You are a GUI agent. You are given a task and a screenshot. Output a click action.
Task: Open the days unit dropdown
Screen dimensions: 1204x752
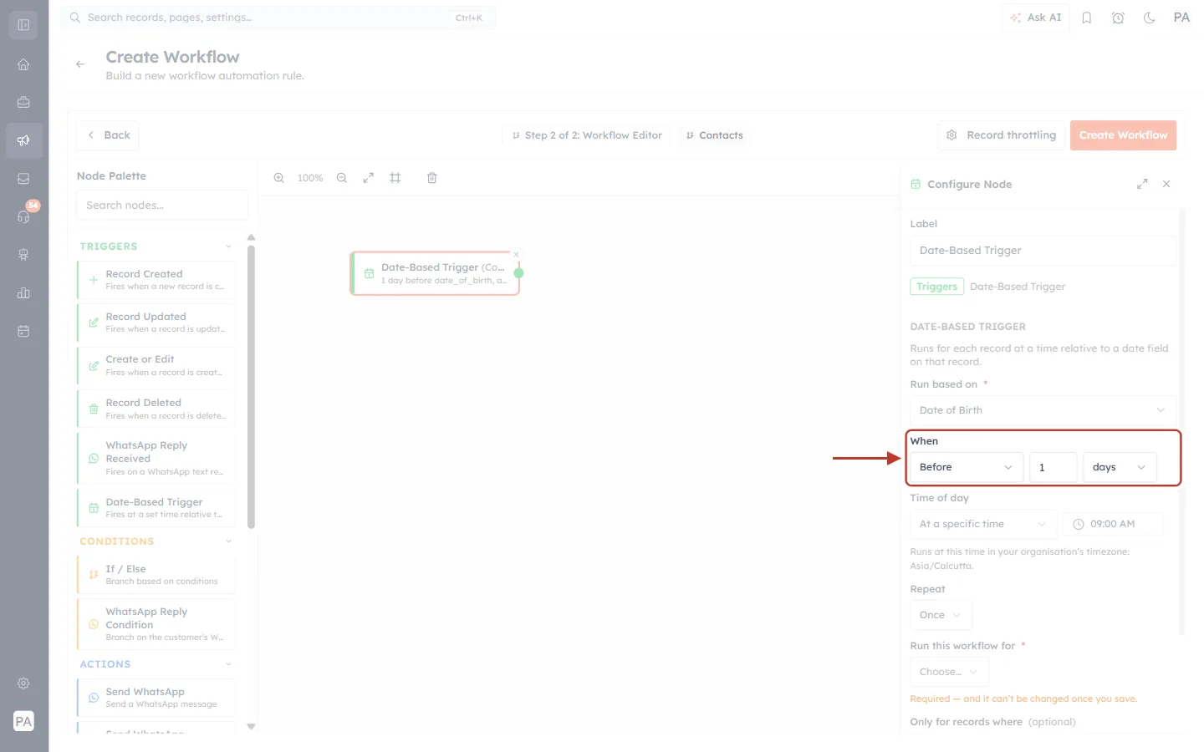tap(1120, 467)
